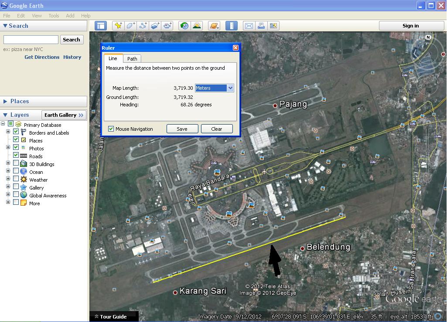This screenshot has width=447, height=322.
Task: Uncheck the Places layer checkbox
Action: point(16,139)
